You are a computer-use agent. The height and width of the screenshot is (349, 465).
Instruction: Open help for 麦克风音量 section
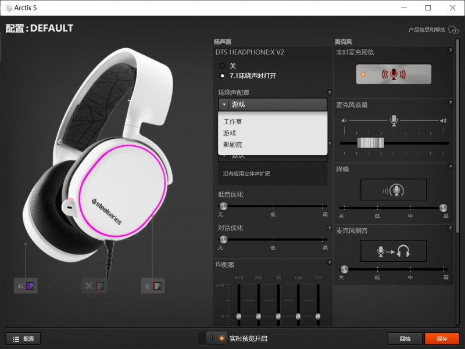click(450, 103)
